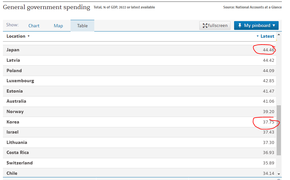Viewport: 290px width, 180px height.
Task: Click Luxembourg's value 42.85
Action: pos(268,81)
